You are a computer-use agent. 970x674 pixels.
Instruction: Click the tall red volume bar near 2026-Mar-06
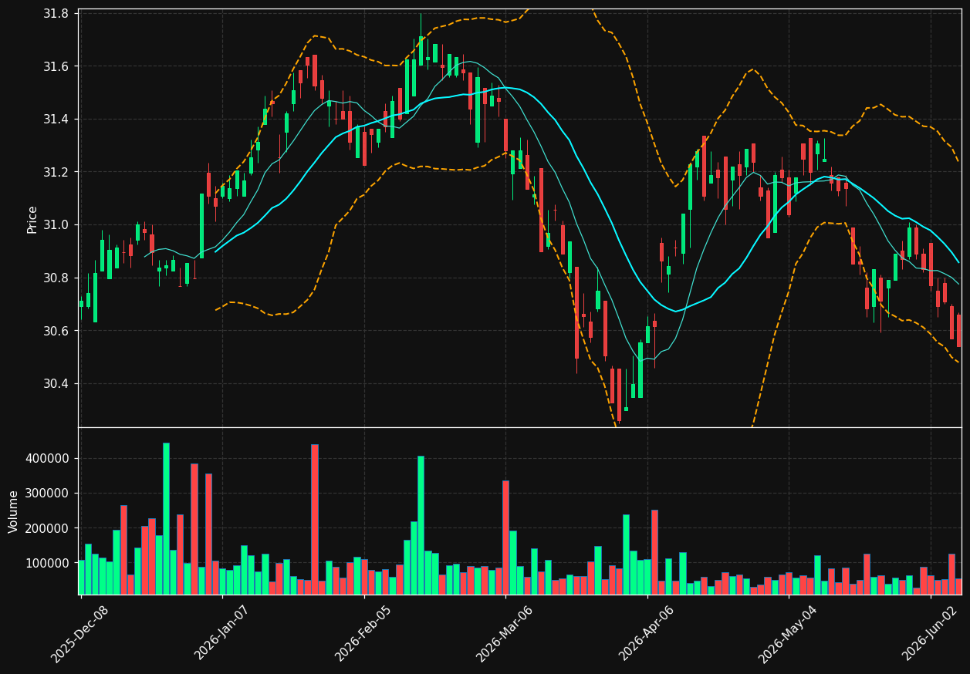point(505,538)
